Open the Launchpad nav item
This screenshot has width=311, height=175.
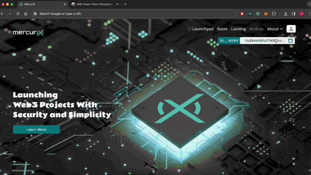[203, 29]
